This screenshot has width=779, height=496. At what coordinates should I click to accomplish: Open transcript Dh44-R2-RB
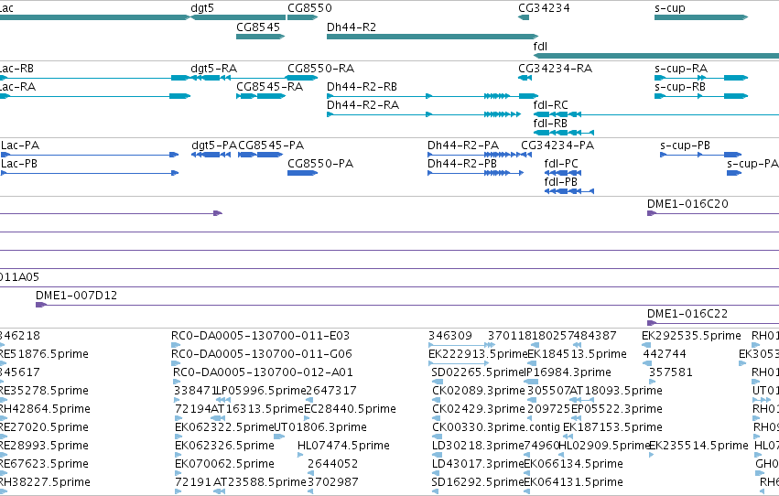coord(362,87)
